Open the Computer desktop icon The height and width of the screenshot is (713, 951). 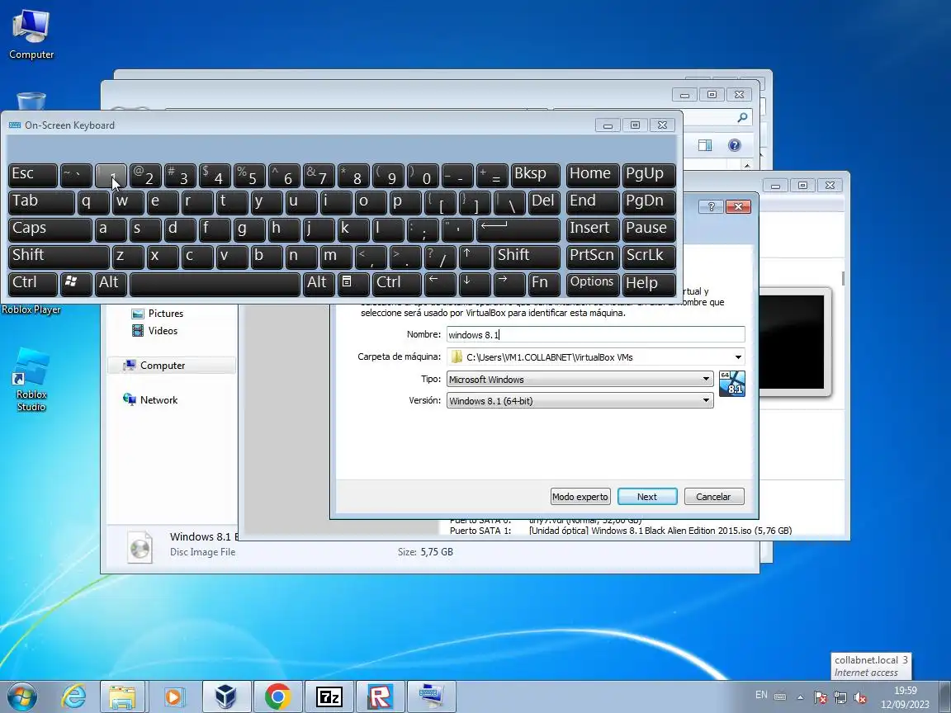(x=31, y=35)
